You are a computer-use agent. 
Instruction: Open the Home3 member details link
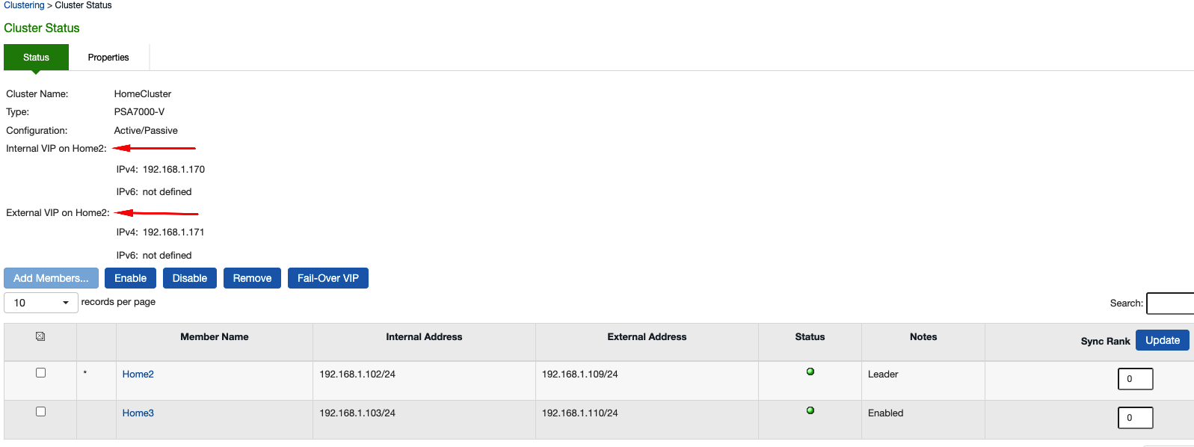point(138,413)
